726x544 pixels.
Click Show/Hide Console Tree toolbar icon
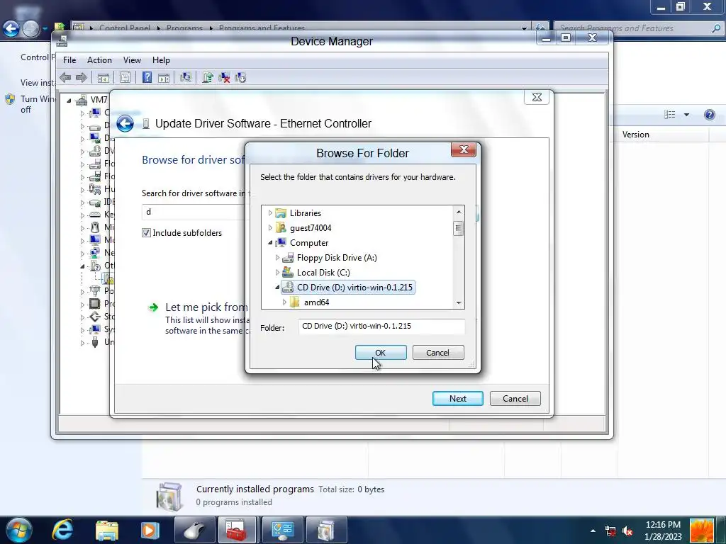point(104,78)
